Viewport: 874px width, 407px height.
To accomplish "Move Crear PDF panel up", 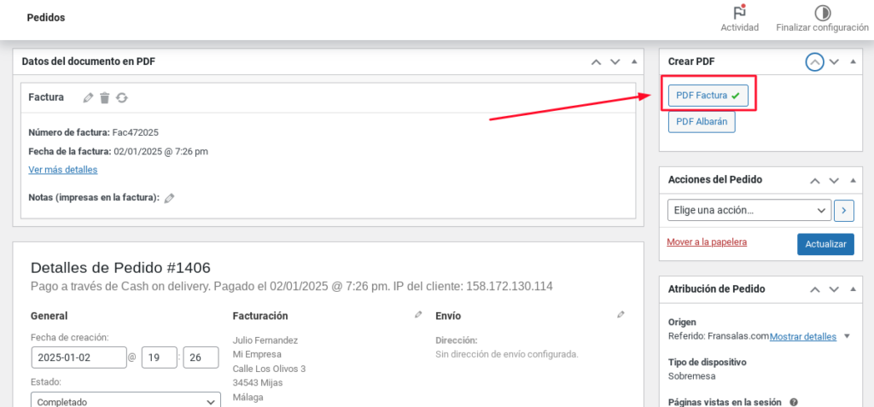I will (815, 62).
